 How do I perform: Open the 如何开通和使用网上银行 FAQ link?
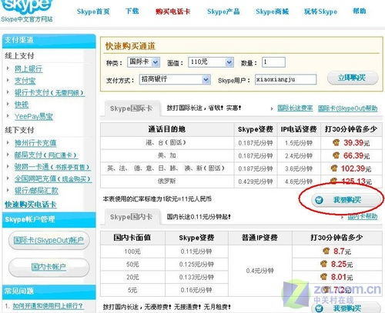point(48,306)
